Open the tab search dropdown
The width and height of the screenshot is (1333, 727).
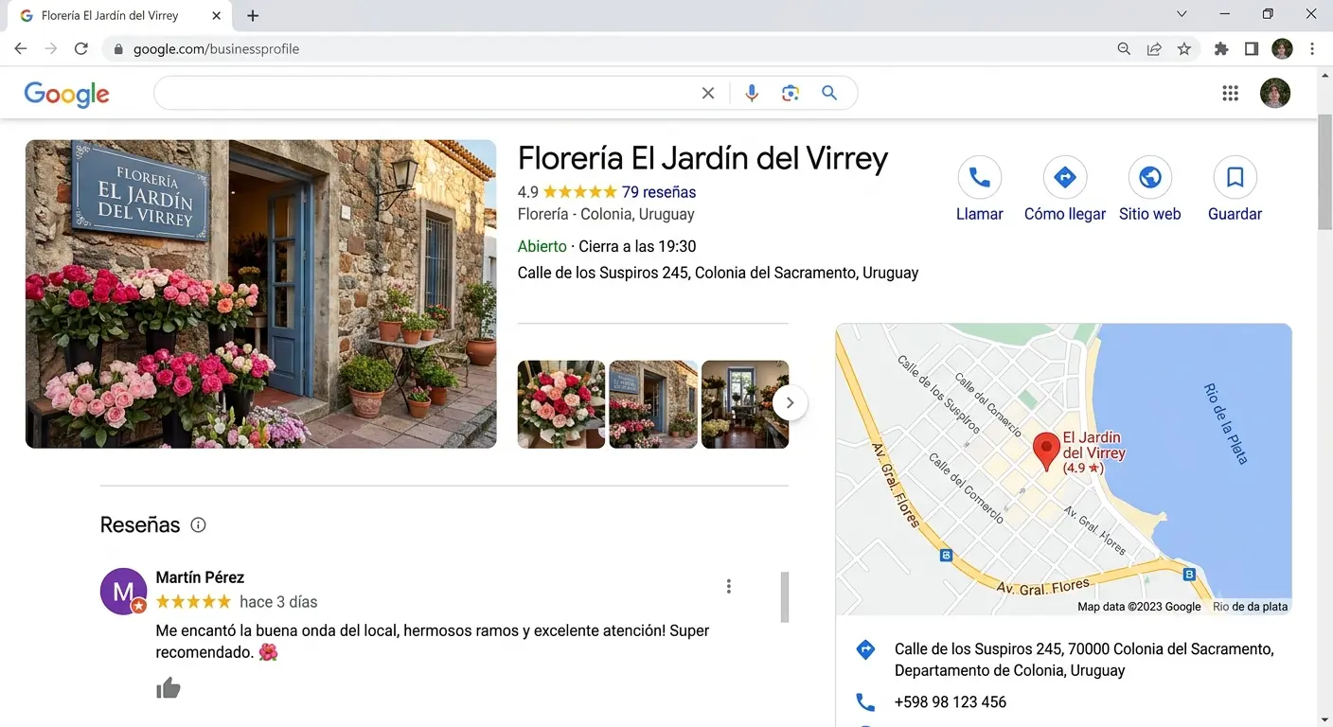pyautogui.click(x=1182, y=14)
